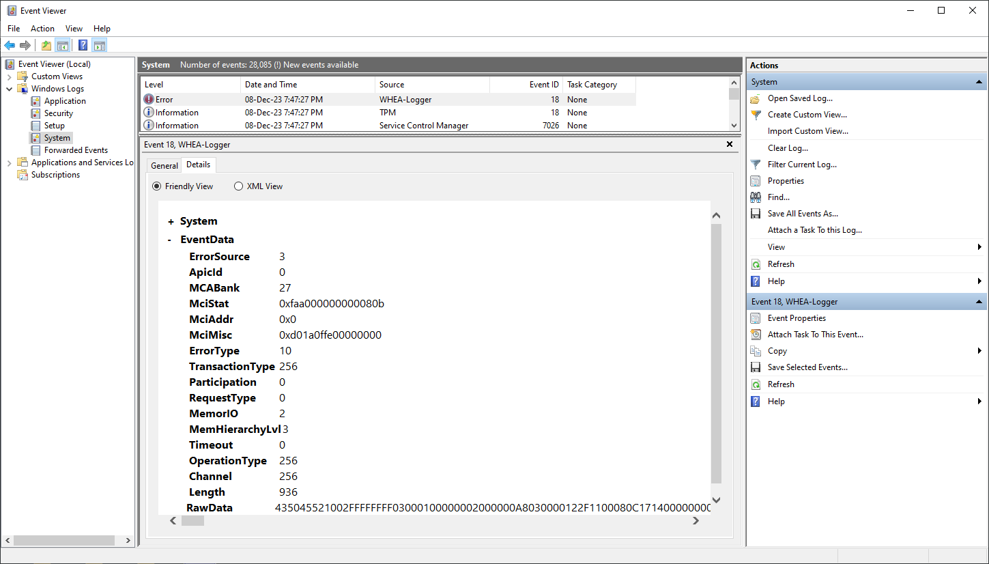Select the Service Control Manager event row
989x564 pixels.
[388, 126]
